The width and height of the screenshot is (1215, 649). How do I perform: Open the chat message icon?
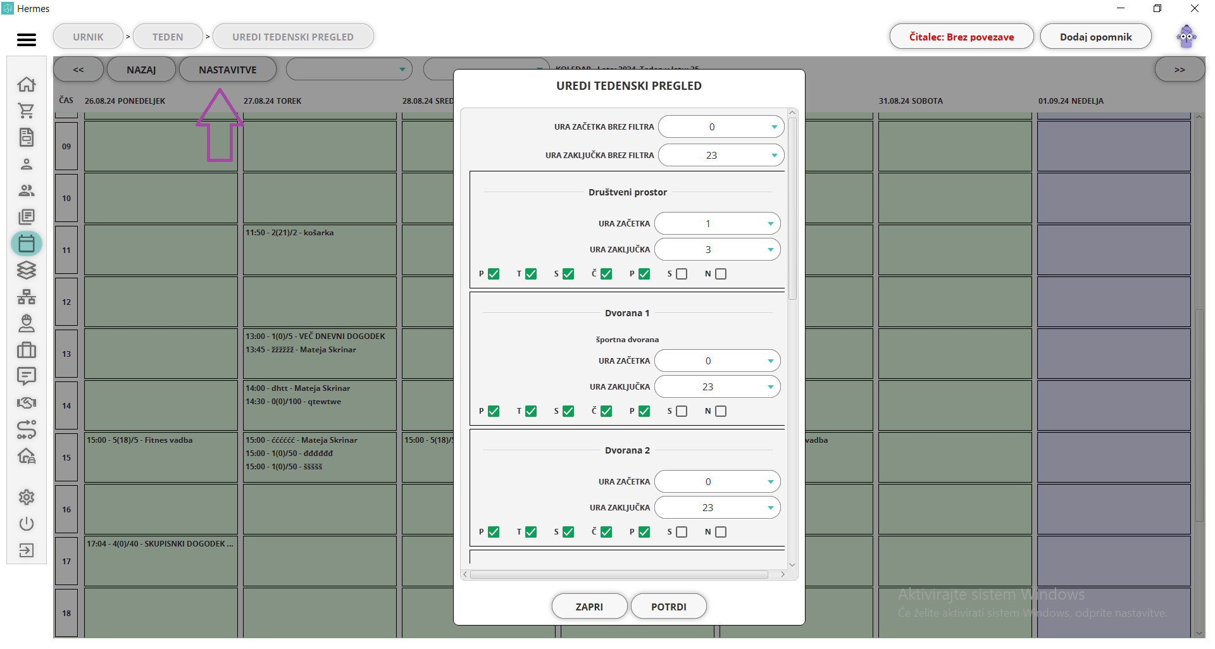(x=26, y=376)
